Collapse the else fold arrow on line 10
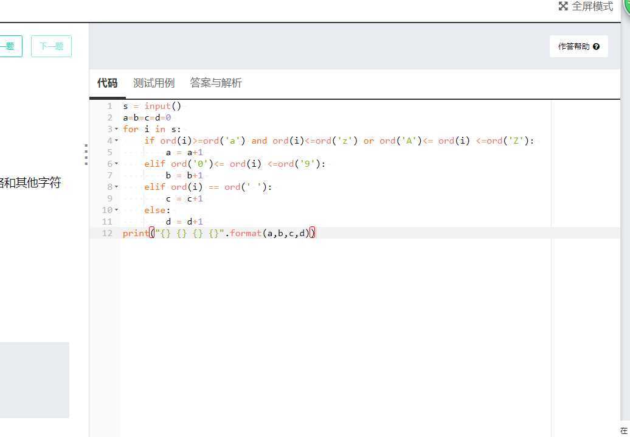This screenshot has width=630, height=437. pyautogui.click(x=117, y=210)
